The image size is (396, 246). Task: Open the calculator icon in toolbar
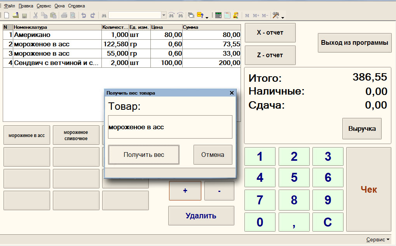click(218, 15)
